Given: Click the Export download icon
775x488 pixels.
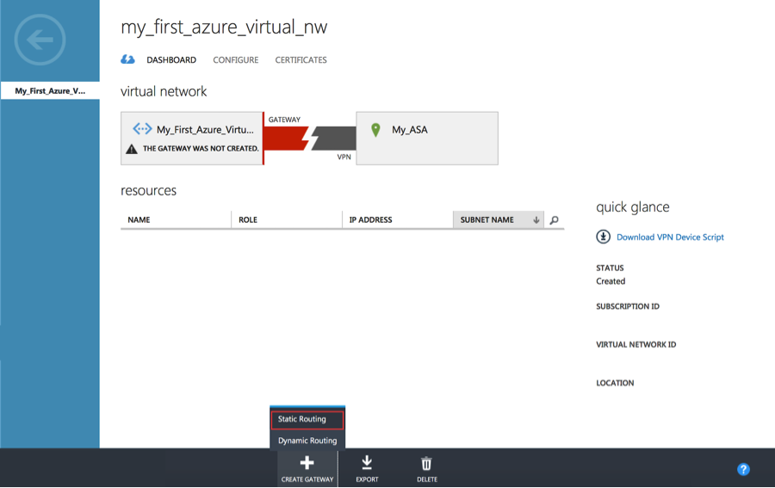Looking at the screenshot, I should pos(367,463).
